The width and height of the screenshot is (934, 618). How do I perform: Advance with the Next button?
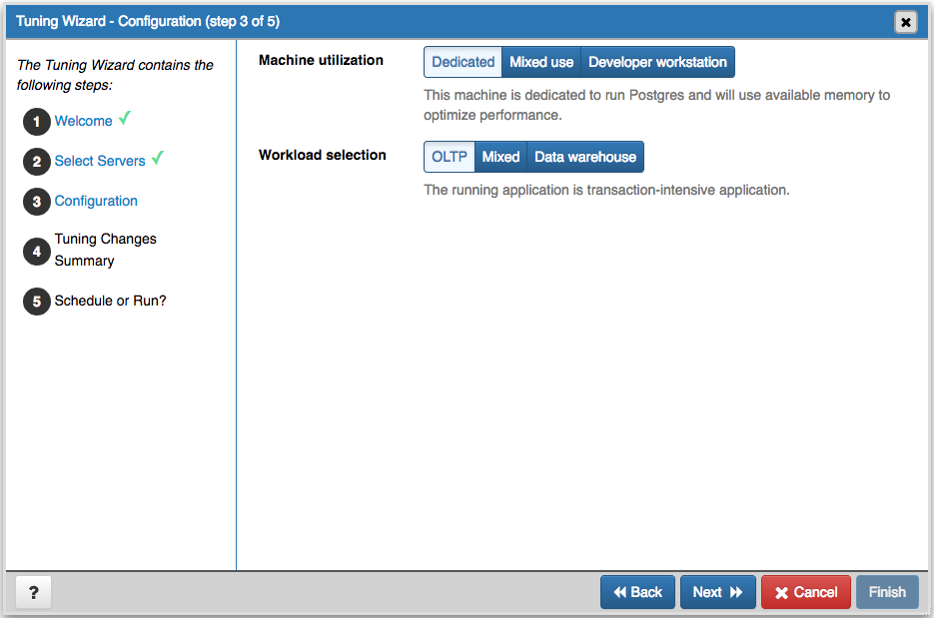718,592
